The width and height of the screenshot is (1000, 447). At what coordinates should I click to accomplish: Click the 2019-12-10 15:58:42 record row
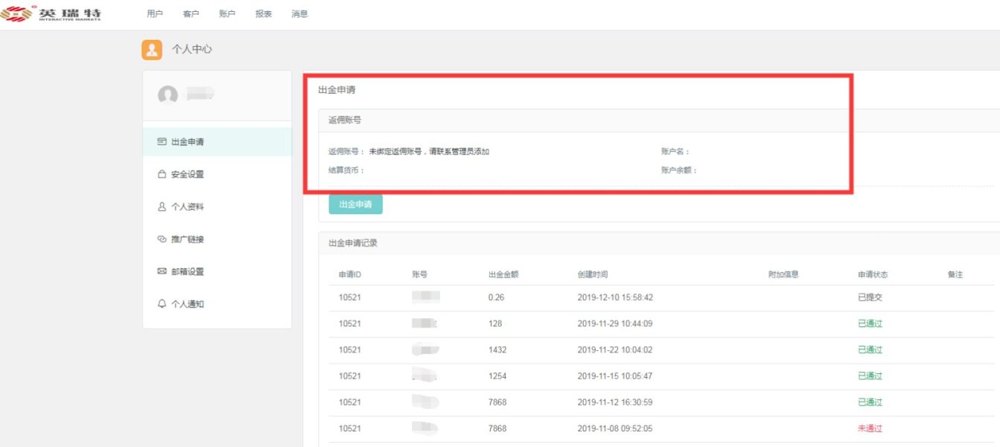661,297
